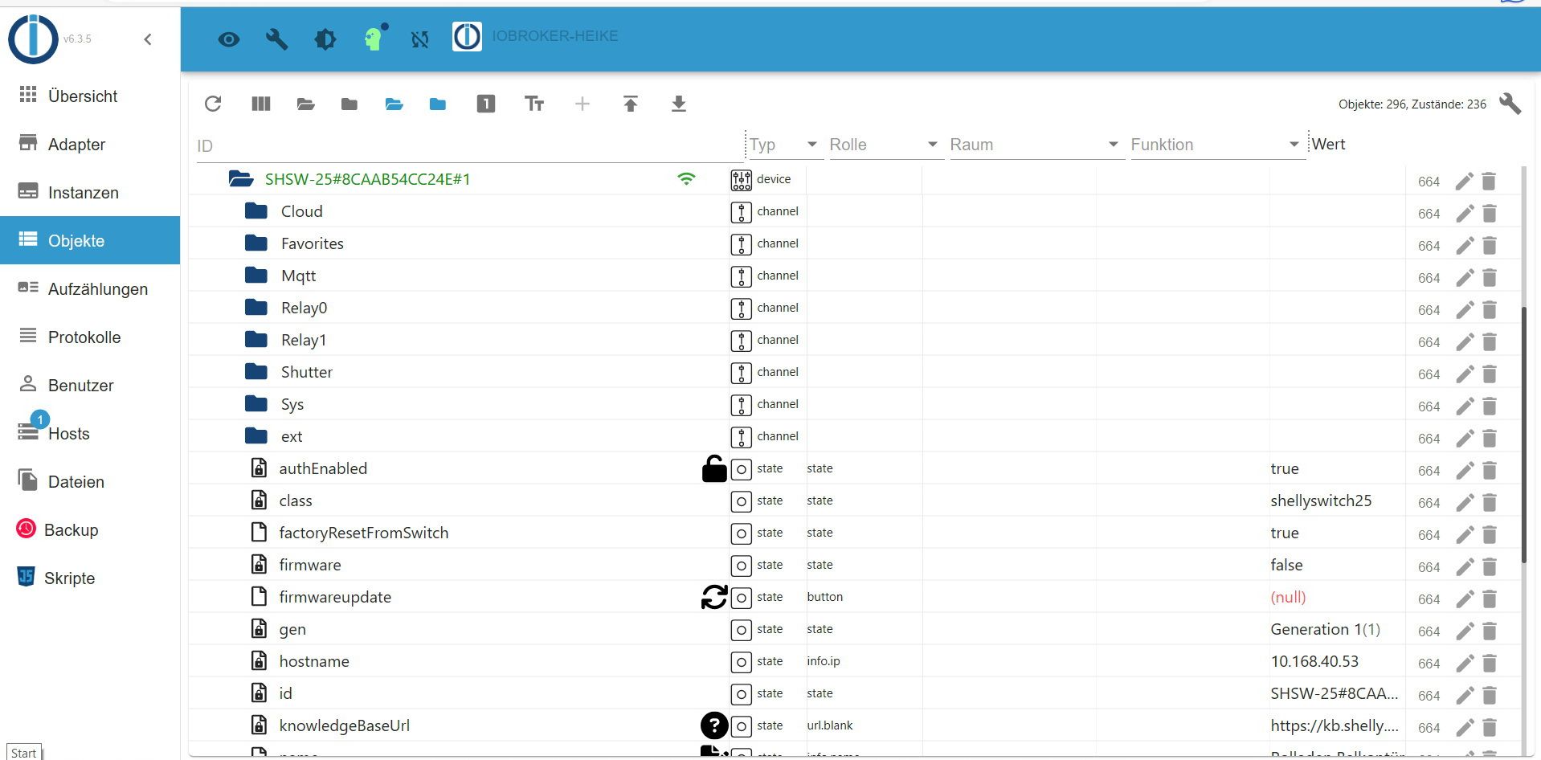This screenshot has height=760, width=1541.
Task: Click the gen value Generation 1(1)
Action: [1325, 629]
